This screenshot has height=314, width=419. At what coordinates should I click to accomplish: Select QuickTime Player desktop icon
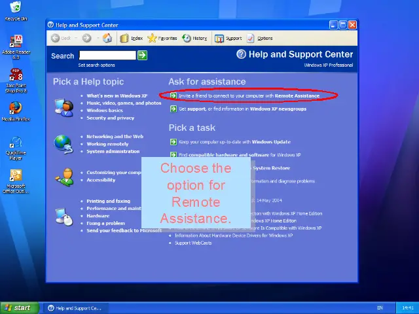click(16, 148)
